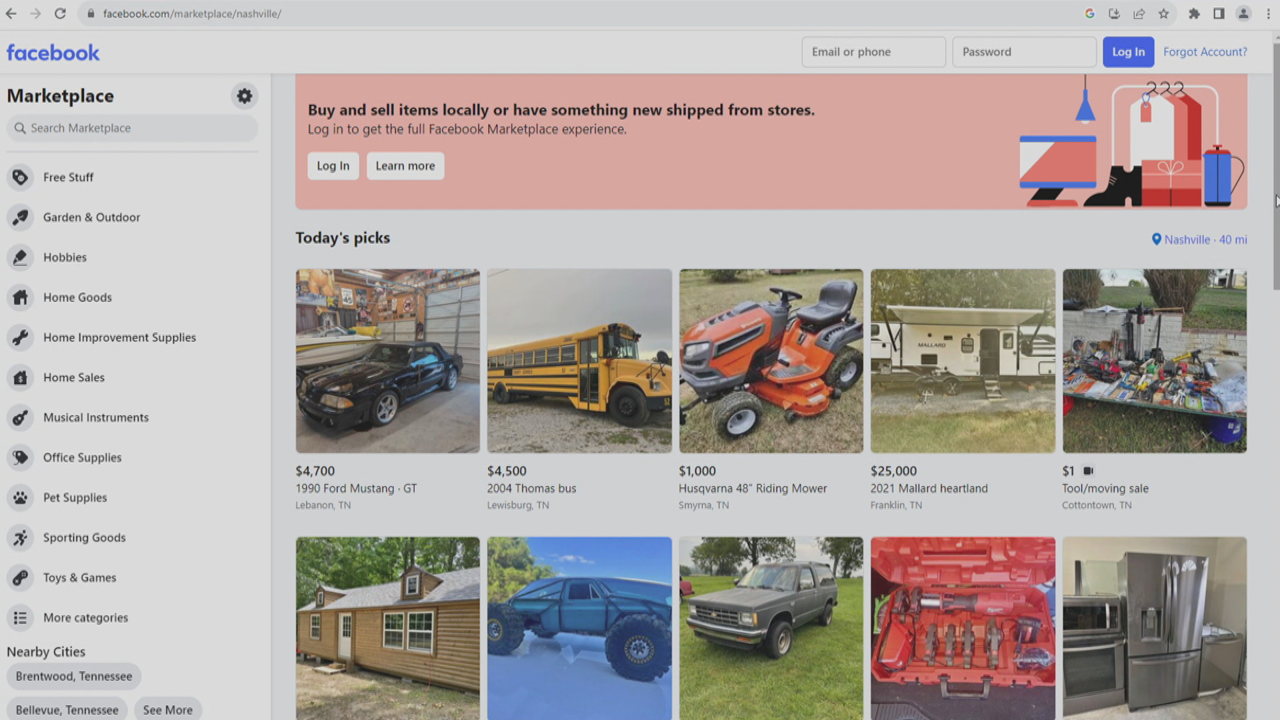Click the Google icon in address bar
Viewport: 1280px width, 720px height.
coord(1089,13)
